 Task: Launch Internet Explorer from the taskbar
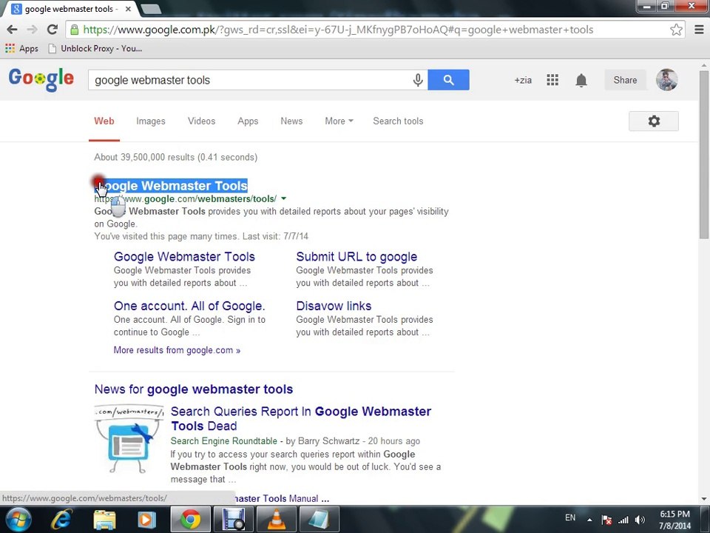(x=61, y=520)
